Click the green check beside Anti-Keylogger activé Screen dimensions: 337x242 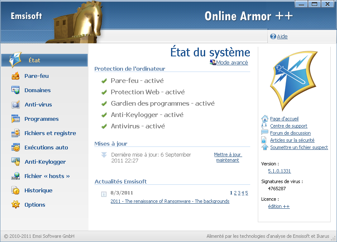click(x=104, y=115)
